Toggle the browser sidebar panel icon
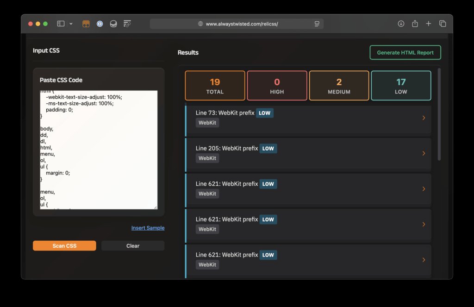 pos(61,23)
